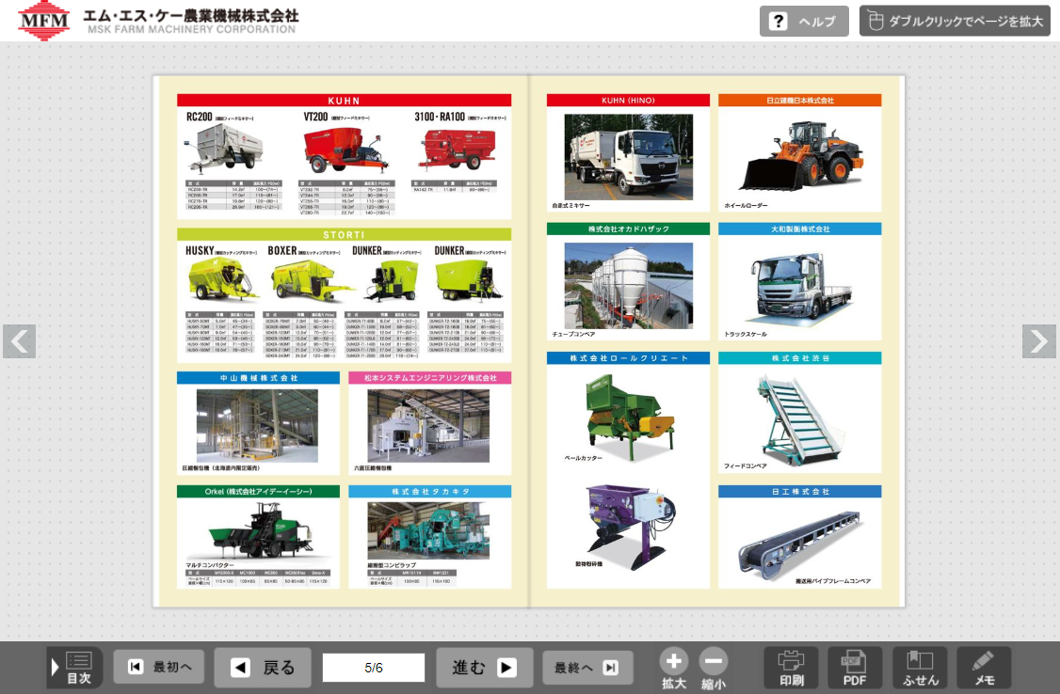Open the メモ pencil memo tool

click(x=985, y=668)
